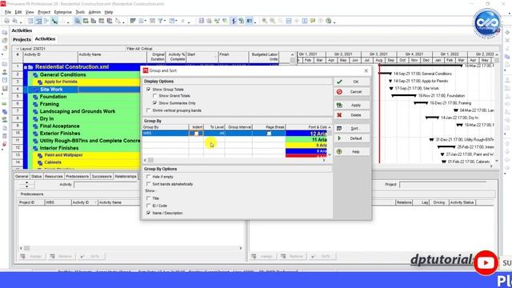Open Print Preview from the toolbar
The height and width of the screenshot is (288, 512).
(14, 21)
